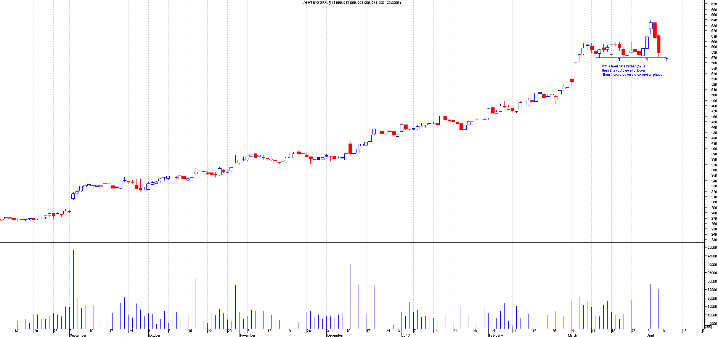Image resolution: width=718 pixels, height=337 pixels.
Task: Click the December month label
Action: point(335,335)
